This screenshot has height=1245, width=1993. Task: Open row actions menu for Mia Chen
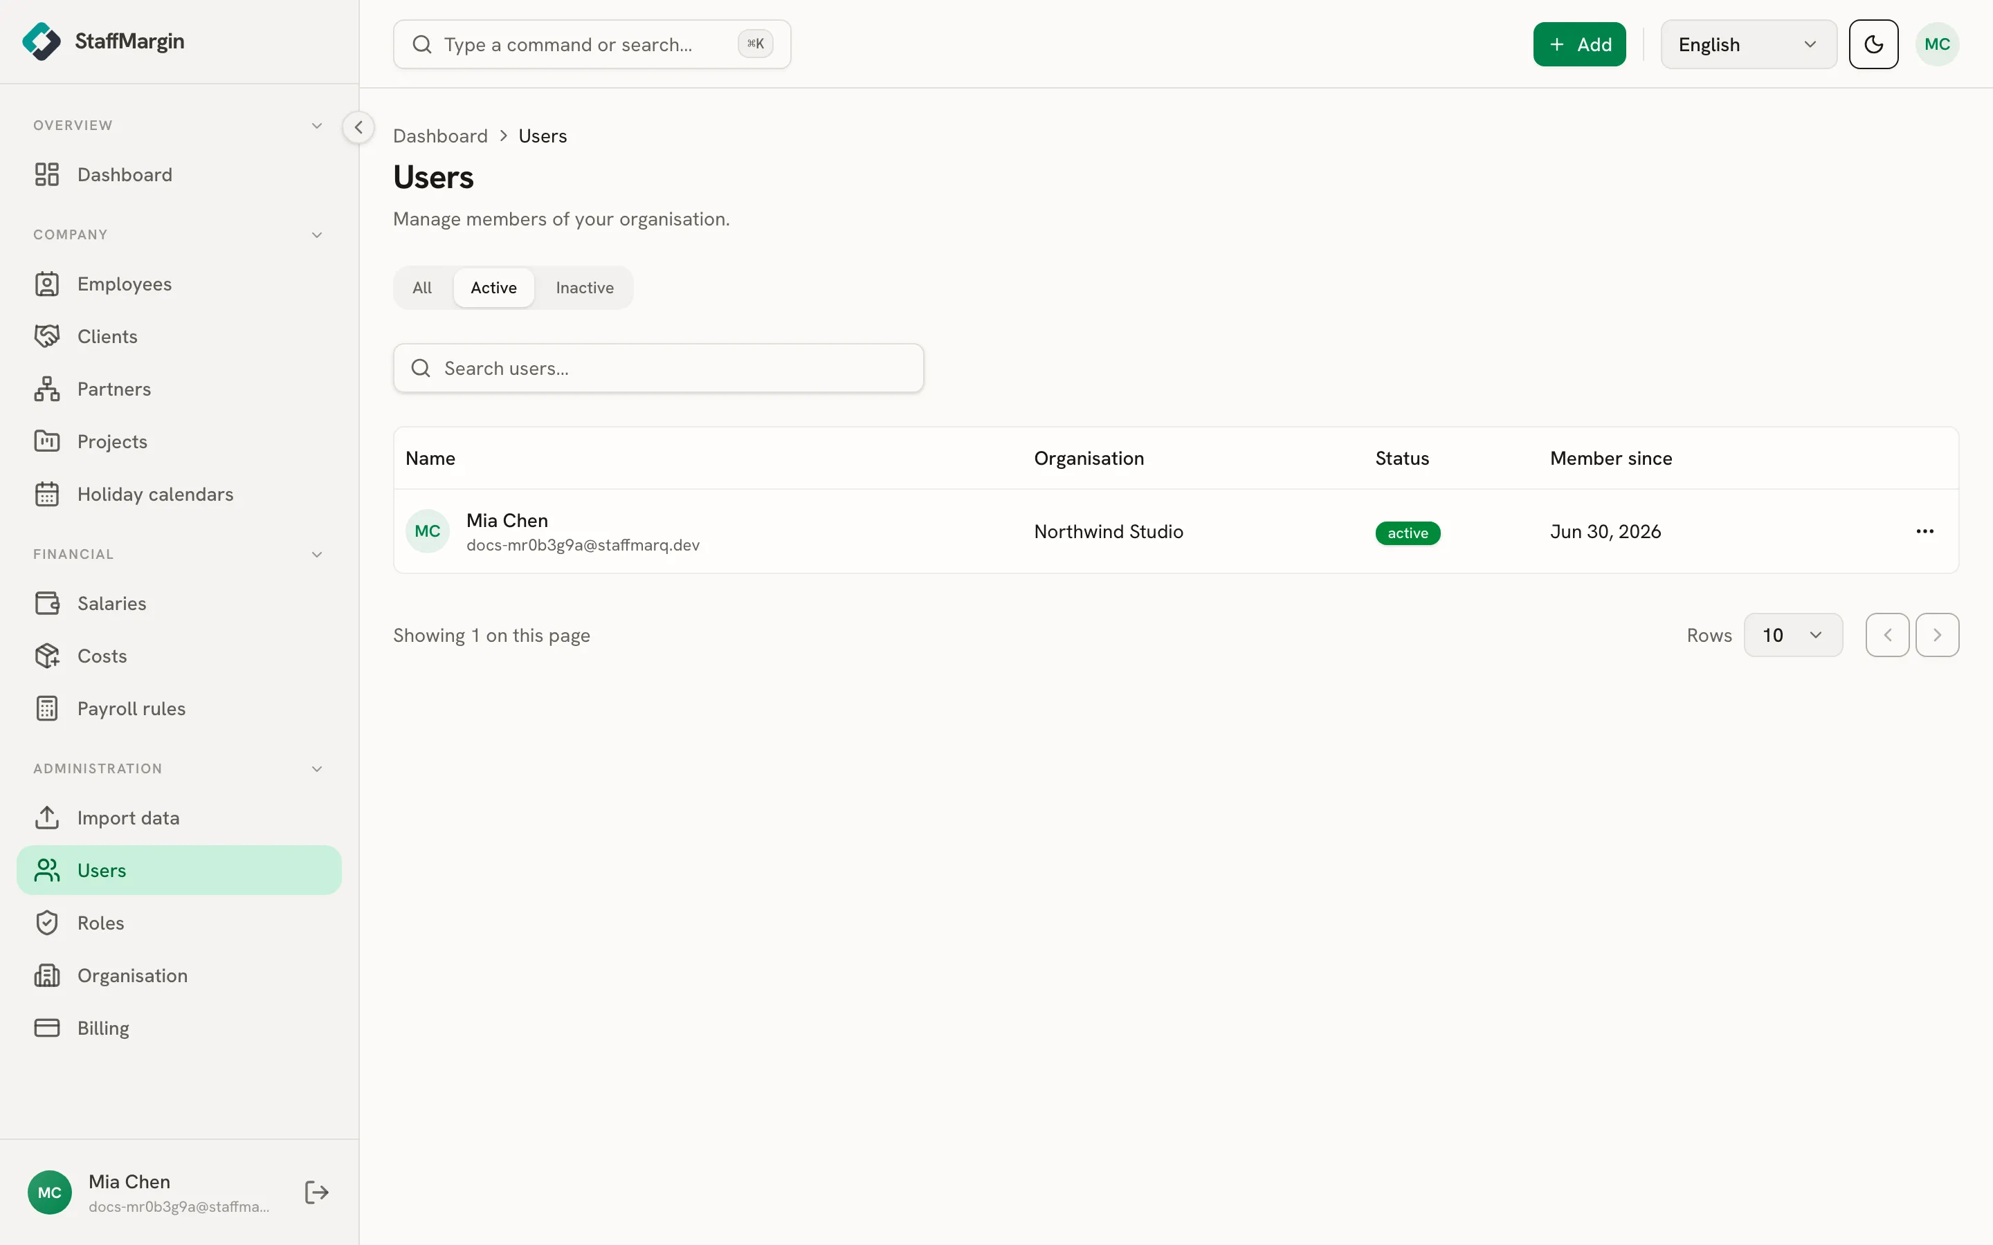(1924, 531)
